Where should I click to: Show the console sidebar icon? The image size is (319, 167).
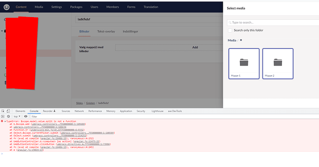click(x=3, y=116)
